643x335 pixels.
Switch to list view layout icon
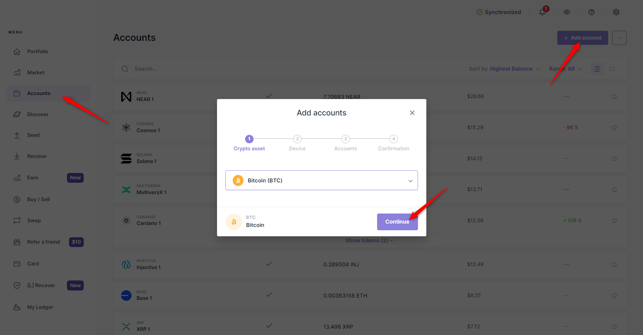[x=597, y=69]
